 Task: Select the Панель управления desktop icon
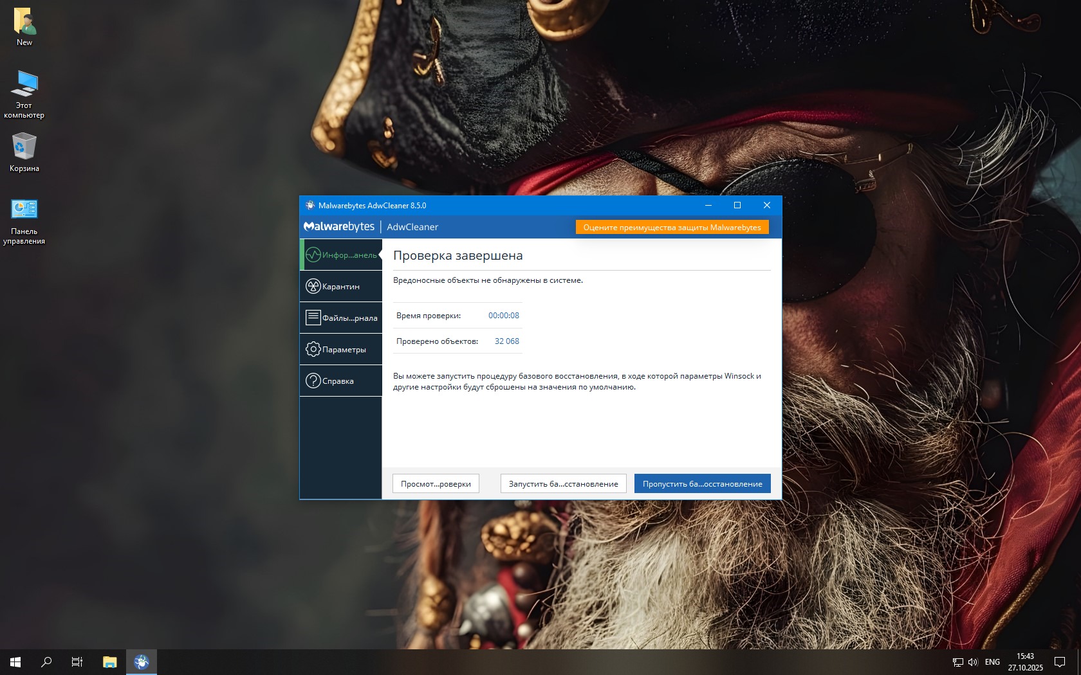[24, 221]
